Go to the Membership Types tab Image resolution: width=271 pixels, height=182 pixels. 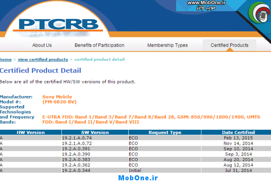[167, 45]
